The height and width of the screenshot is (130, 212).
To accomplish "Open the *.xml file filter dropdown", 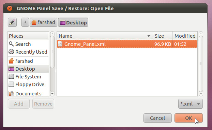I will tap(191, 104).
